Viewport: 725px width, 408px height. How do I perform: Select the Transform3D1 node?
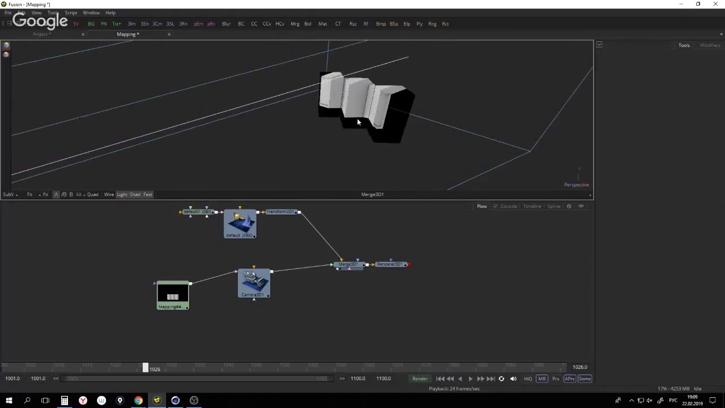point(282,212)
